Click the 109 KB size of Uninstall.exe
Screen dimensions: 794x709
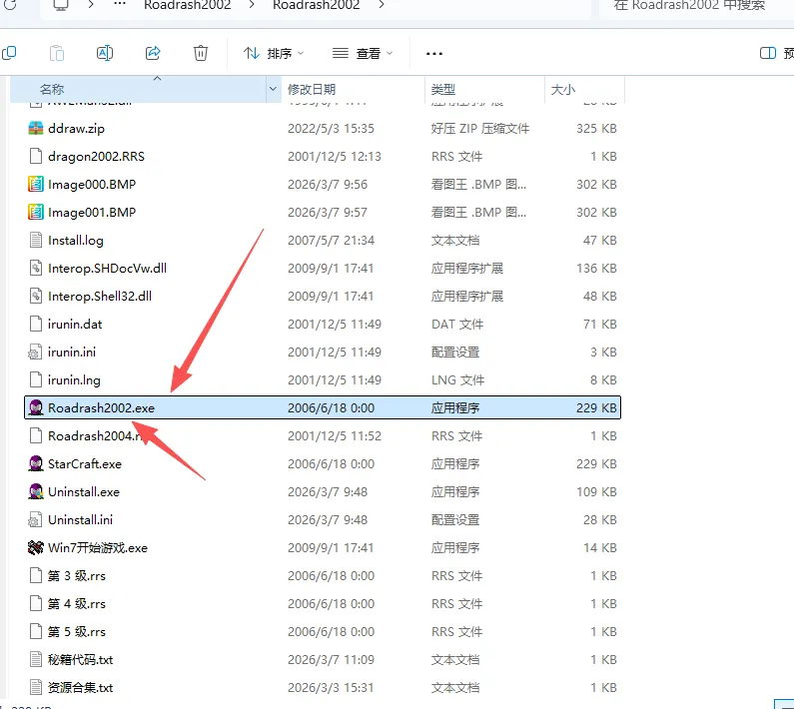coord(596,491)
